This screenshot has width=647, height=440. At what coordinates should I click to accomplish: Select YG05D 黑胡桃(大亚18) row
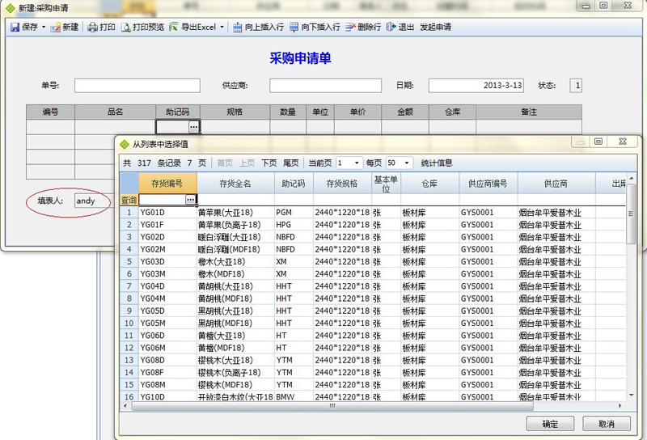[373, 311]
